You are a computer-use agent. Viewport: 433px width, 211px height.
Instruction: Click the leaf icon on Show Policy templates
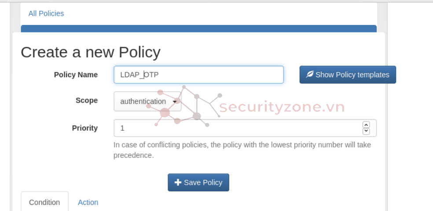click(310, 75)
